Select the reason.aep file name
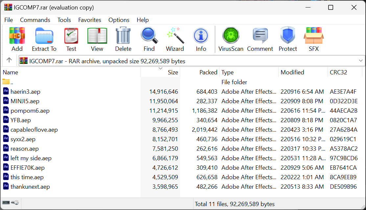The height and width of the screenshot is (210, 366). point(25,149)
